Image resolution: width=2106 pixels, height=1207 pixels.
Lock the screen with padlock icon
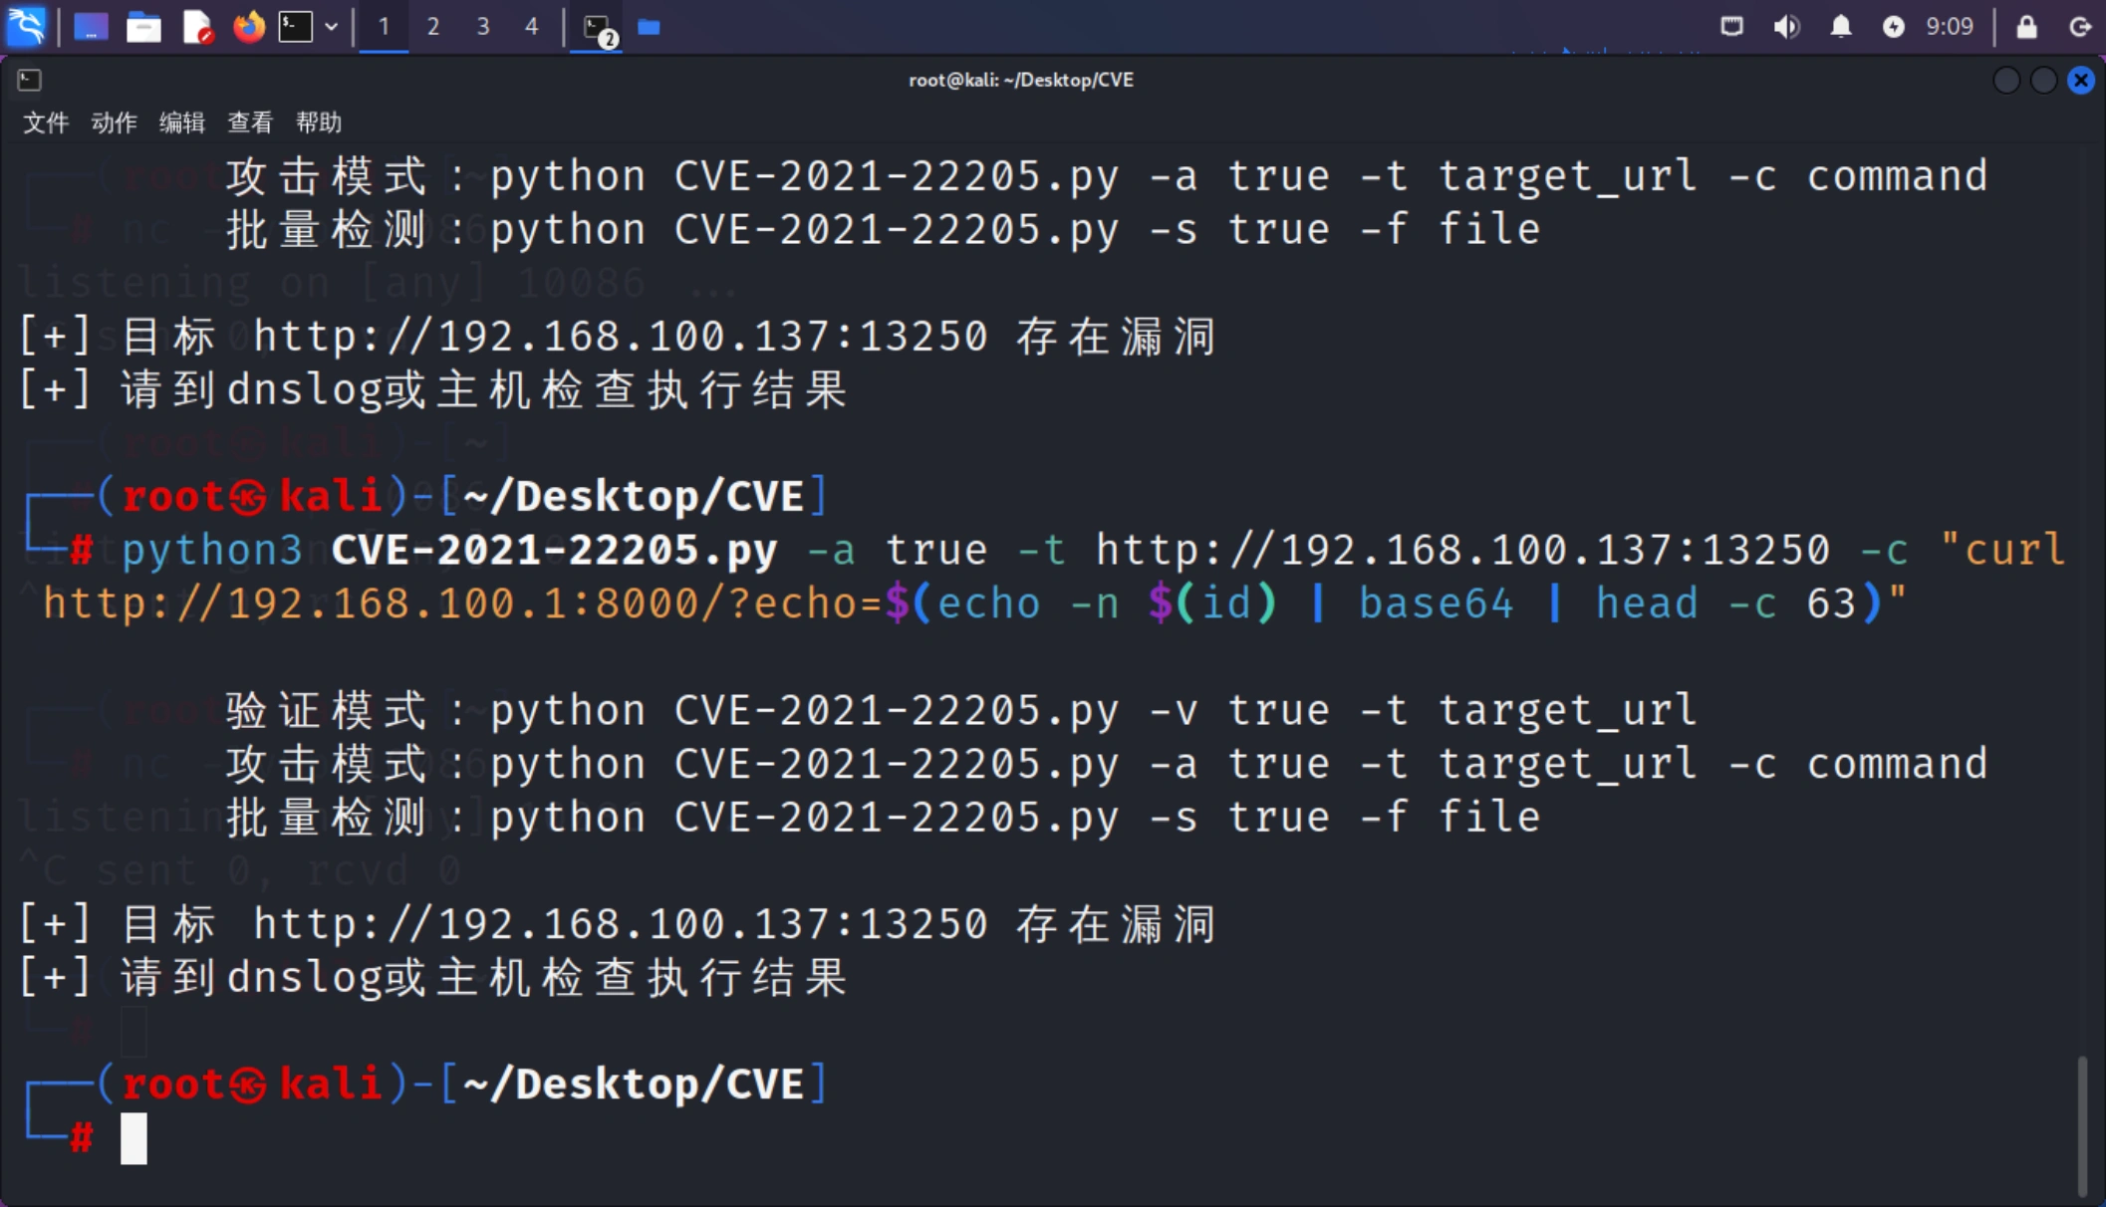click(x=2026, y=27)
